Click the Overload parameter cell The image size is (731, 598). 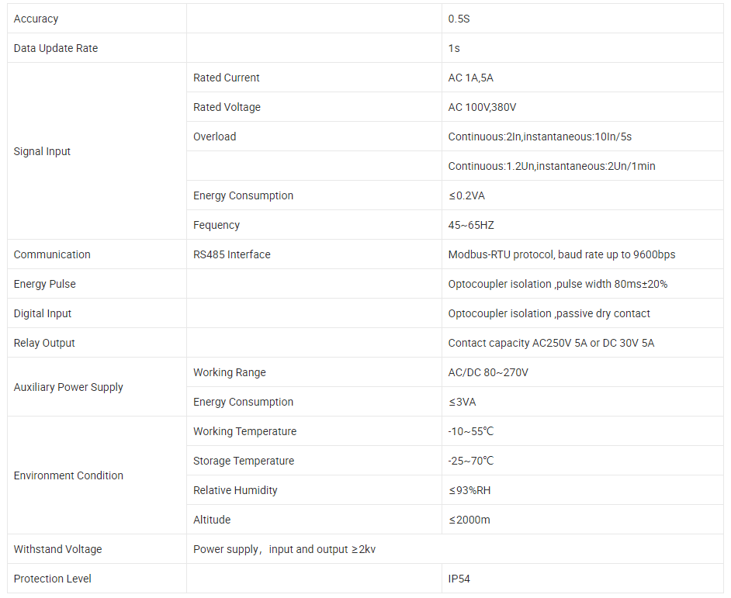[314, 137]
